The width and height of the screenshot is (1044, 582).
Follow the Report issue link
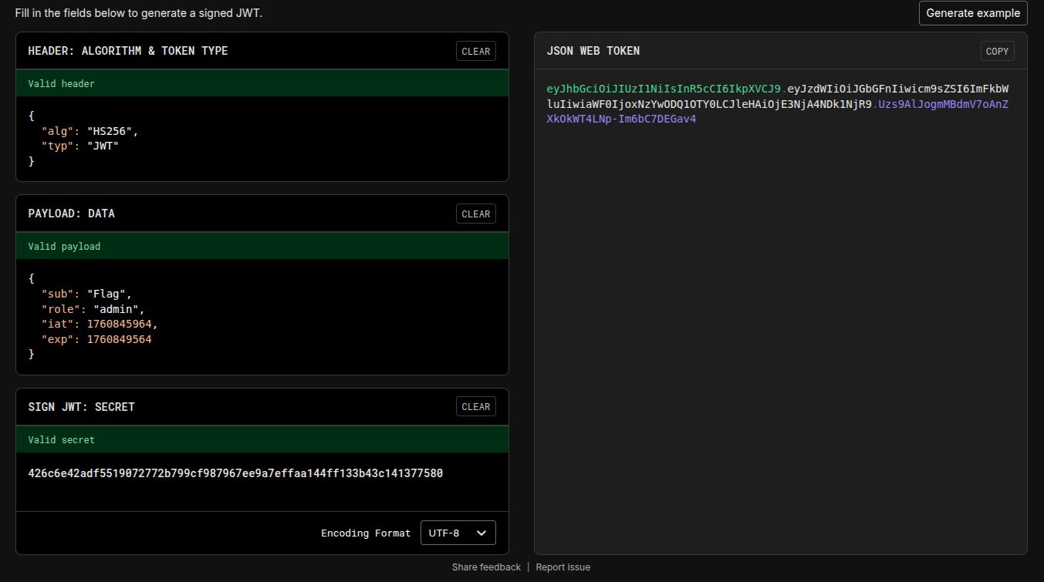(563, 567)
